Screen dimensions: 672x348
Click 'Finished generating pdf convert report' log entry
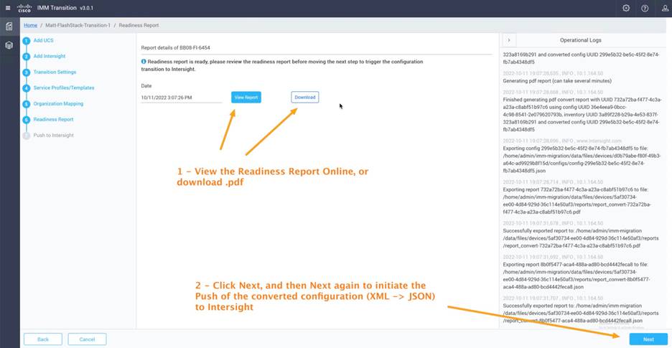coord(582,114)
